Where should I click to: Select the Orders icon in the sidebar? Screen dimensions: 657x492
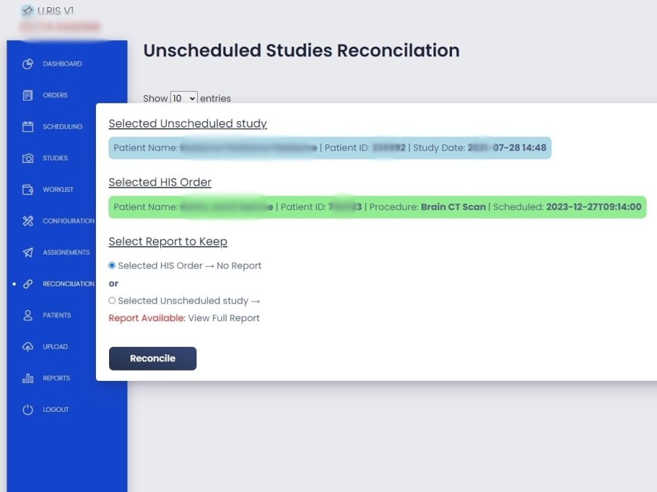28,95
